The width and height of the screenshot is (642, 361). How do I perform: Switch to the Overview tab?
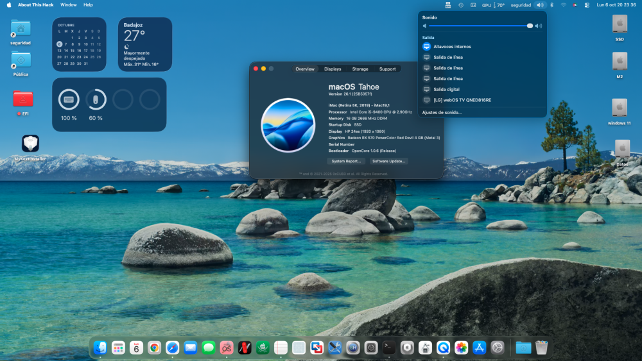(x=305, y=69)
